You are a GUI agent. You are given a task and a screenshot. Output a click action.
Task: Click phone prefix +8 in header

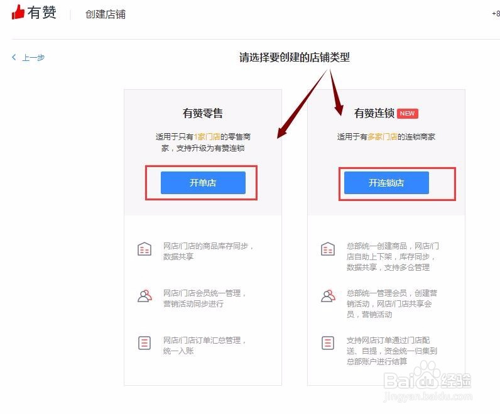[x=496, y=14]
